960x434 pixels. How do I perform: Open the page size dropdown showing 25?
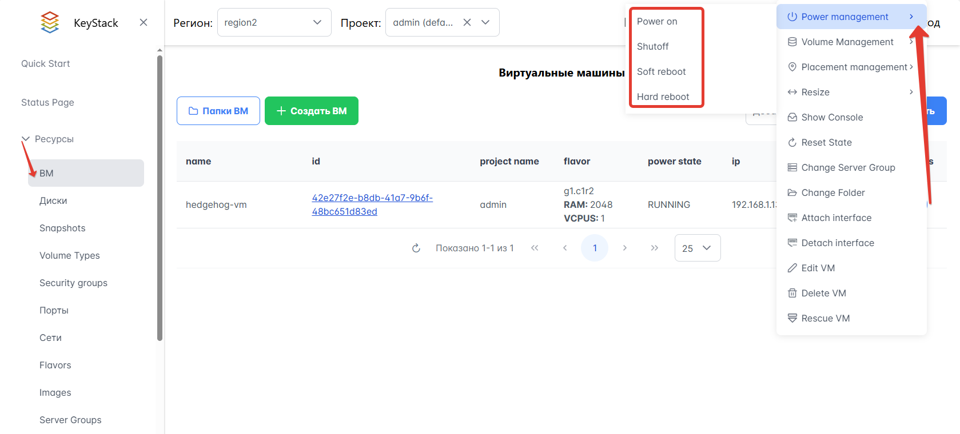pyautogui.click(x=697, y=248)
